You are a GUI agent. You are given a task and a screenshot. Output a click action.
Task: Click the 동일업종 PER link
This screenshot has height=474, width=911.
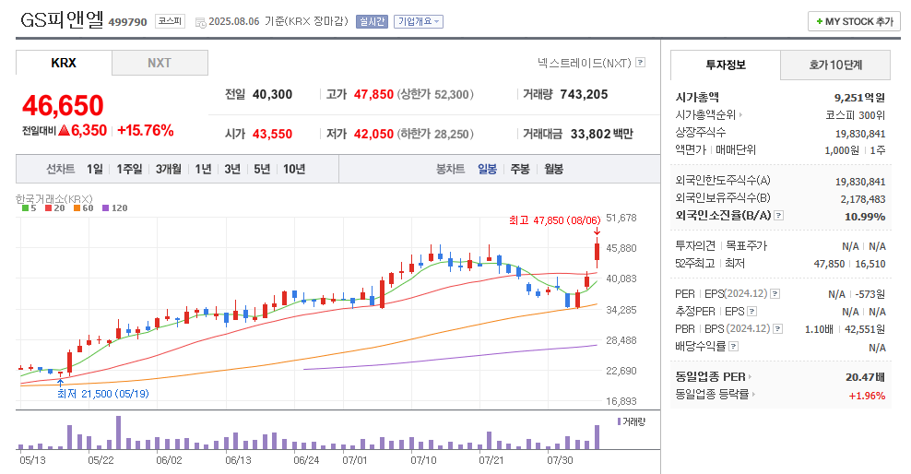(710, 377)
